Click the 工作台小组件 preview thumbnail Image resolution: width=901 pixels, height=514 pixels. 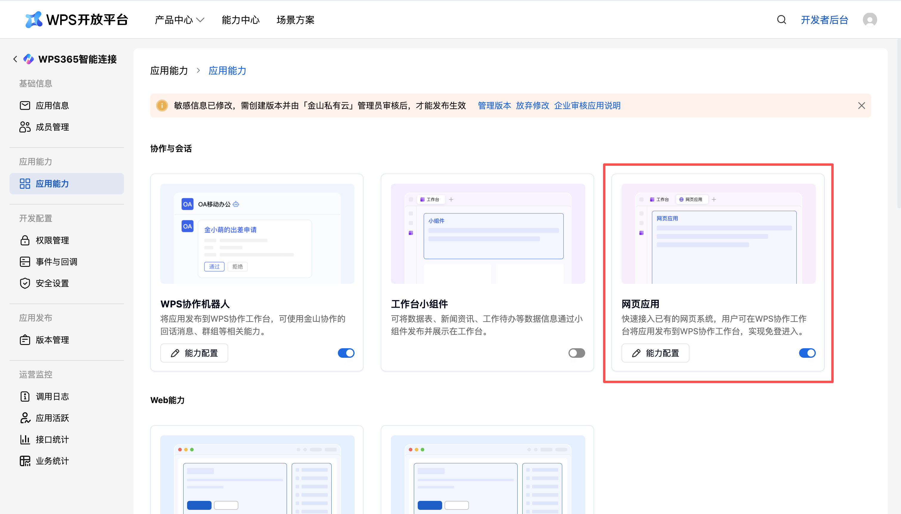point(487,233)
